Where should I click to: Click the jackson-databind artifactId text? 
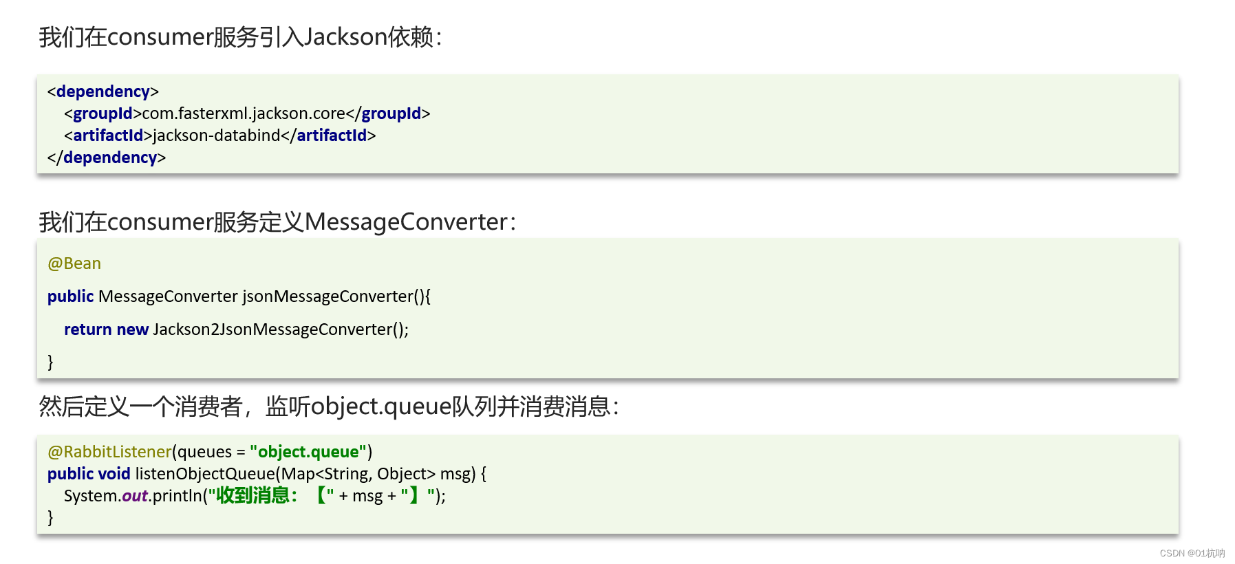[217, 135]
